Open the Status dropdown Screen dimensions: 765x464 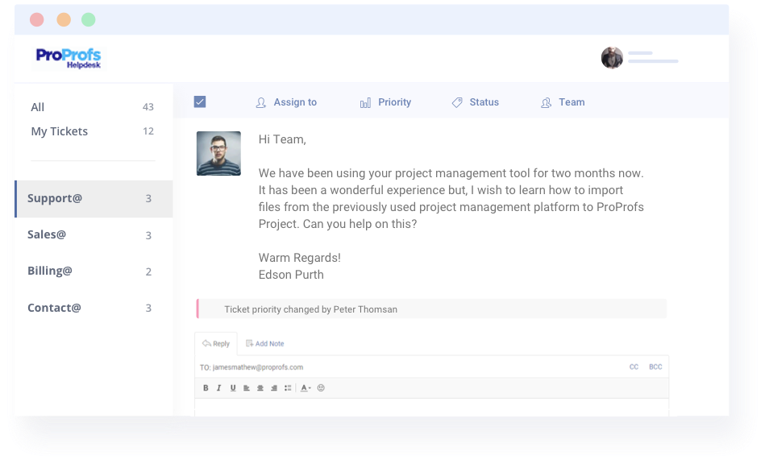[476, 102]
